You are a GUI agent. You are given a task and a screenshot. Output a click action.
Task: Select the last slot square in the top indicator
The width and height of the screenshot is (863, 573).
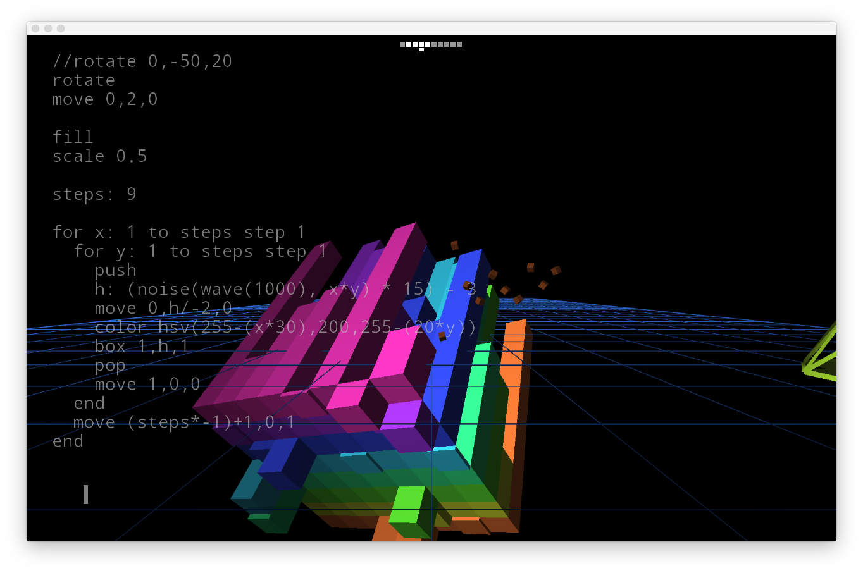click(459, 44)
